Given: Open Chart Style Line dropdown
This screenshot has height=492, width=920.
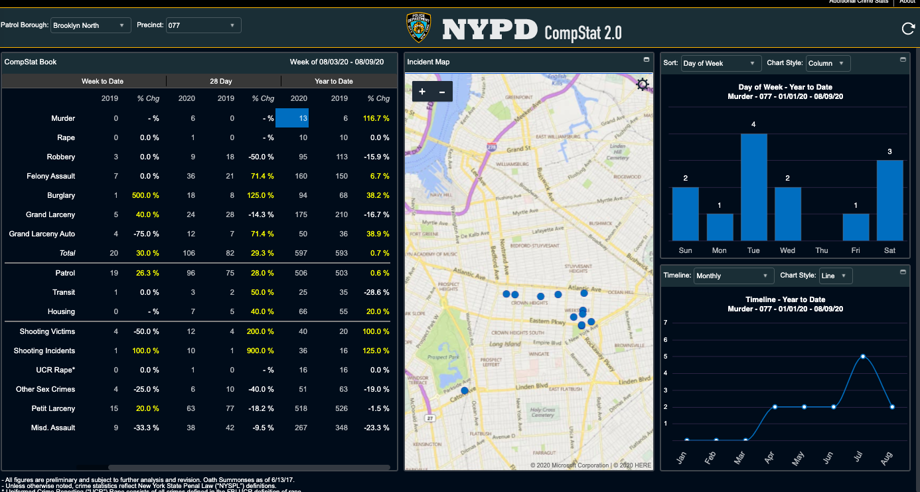Looking at the screenshot, I should [x=836, y=276].
